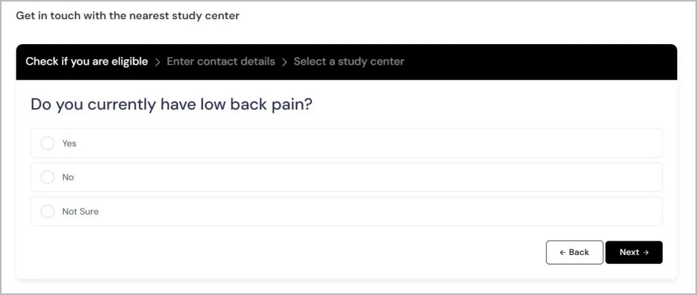Click the left arrow icon in Back button
Viewport: 697px width, 295px height.
562,252
